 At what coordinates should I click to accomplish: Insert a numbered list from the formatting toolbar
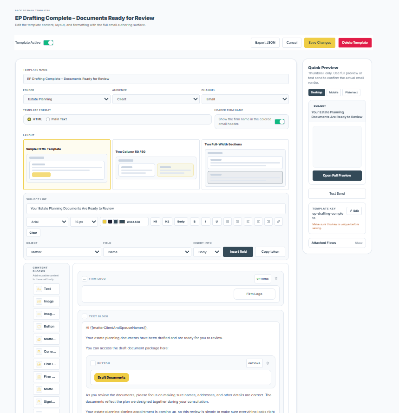point(237,222)
